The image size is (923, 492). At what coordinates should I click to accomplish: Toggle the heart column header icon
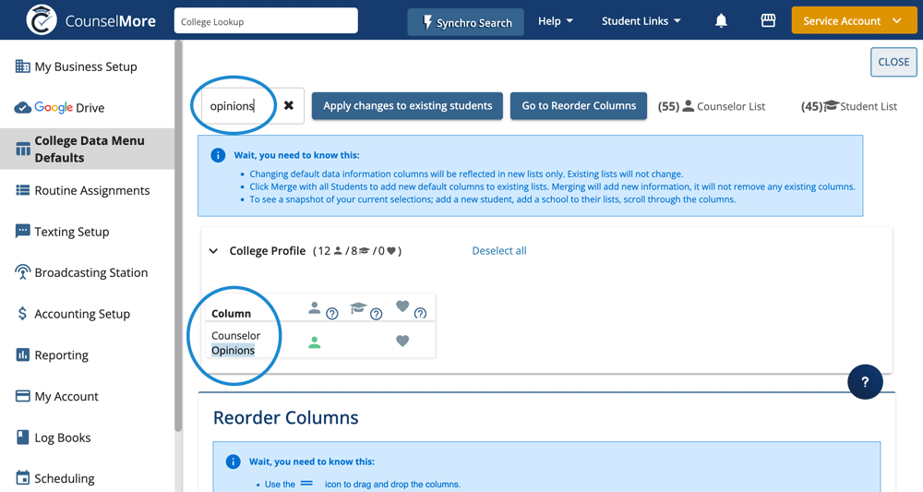coord(402,306)
